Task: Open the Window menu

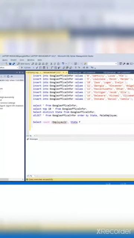Action: pyautogui.click(x=31, y=60)
